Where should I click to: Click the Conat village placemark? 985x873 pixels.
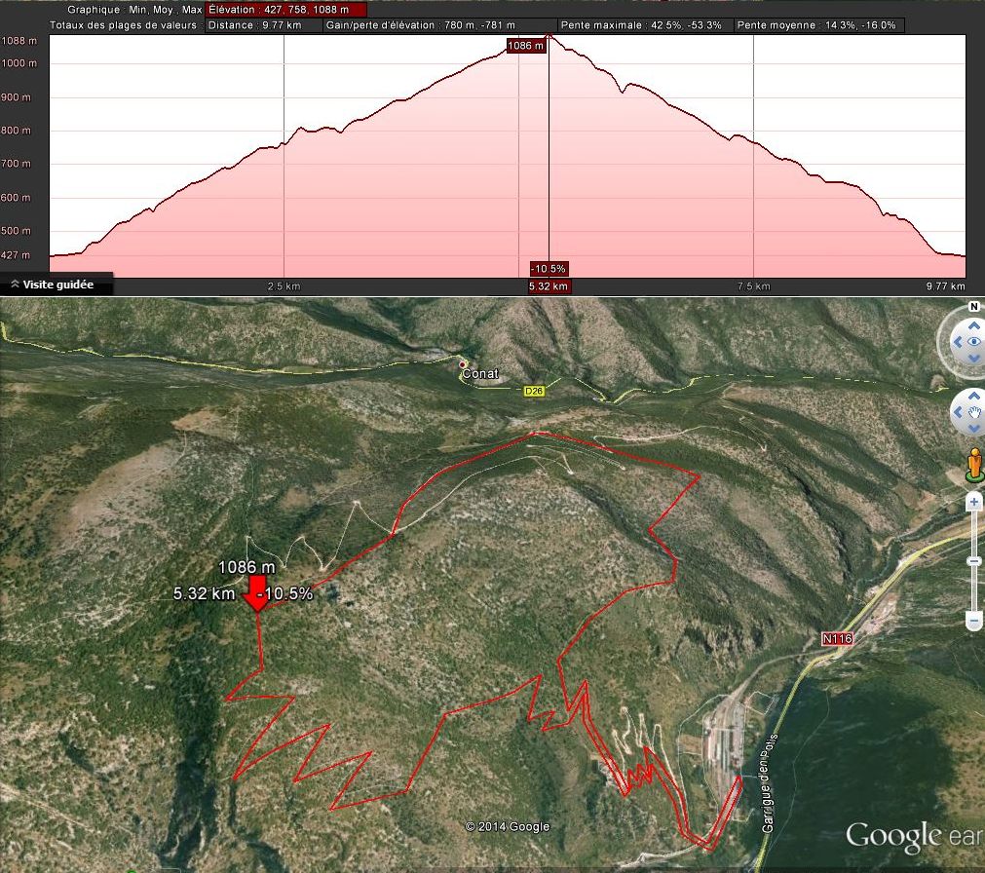click(x=463, y=363)
